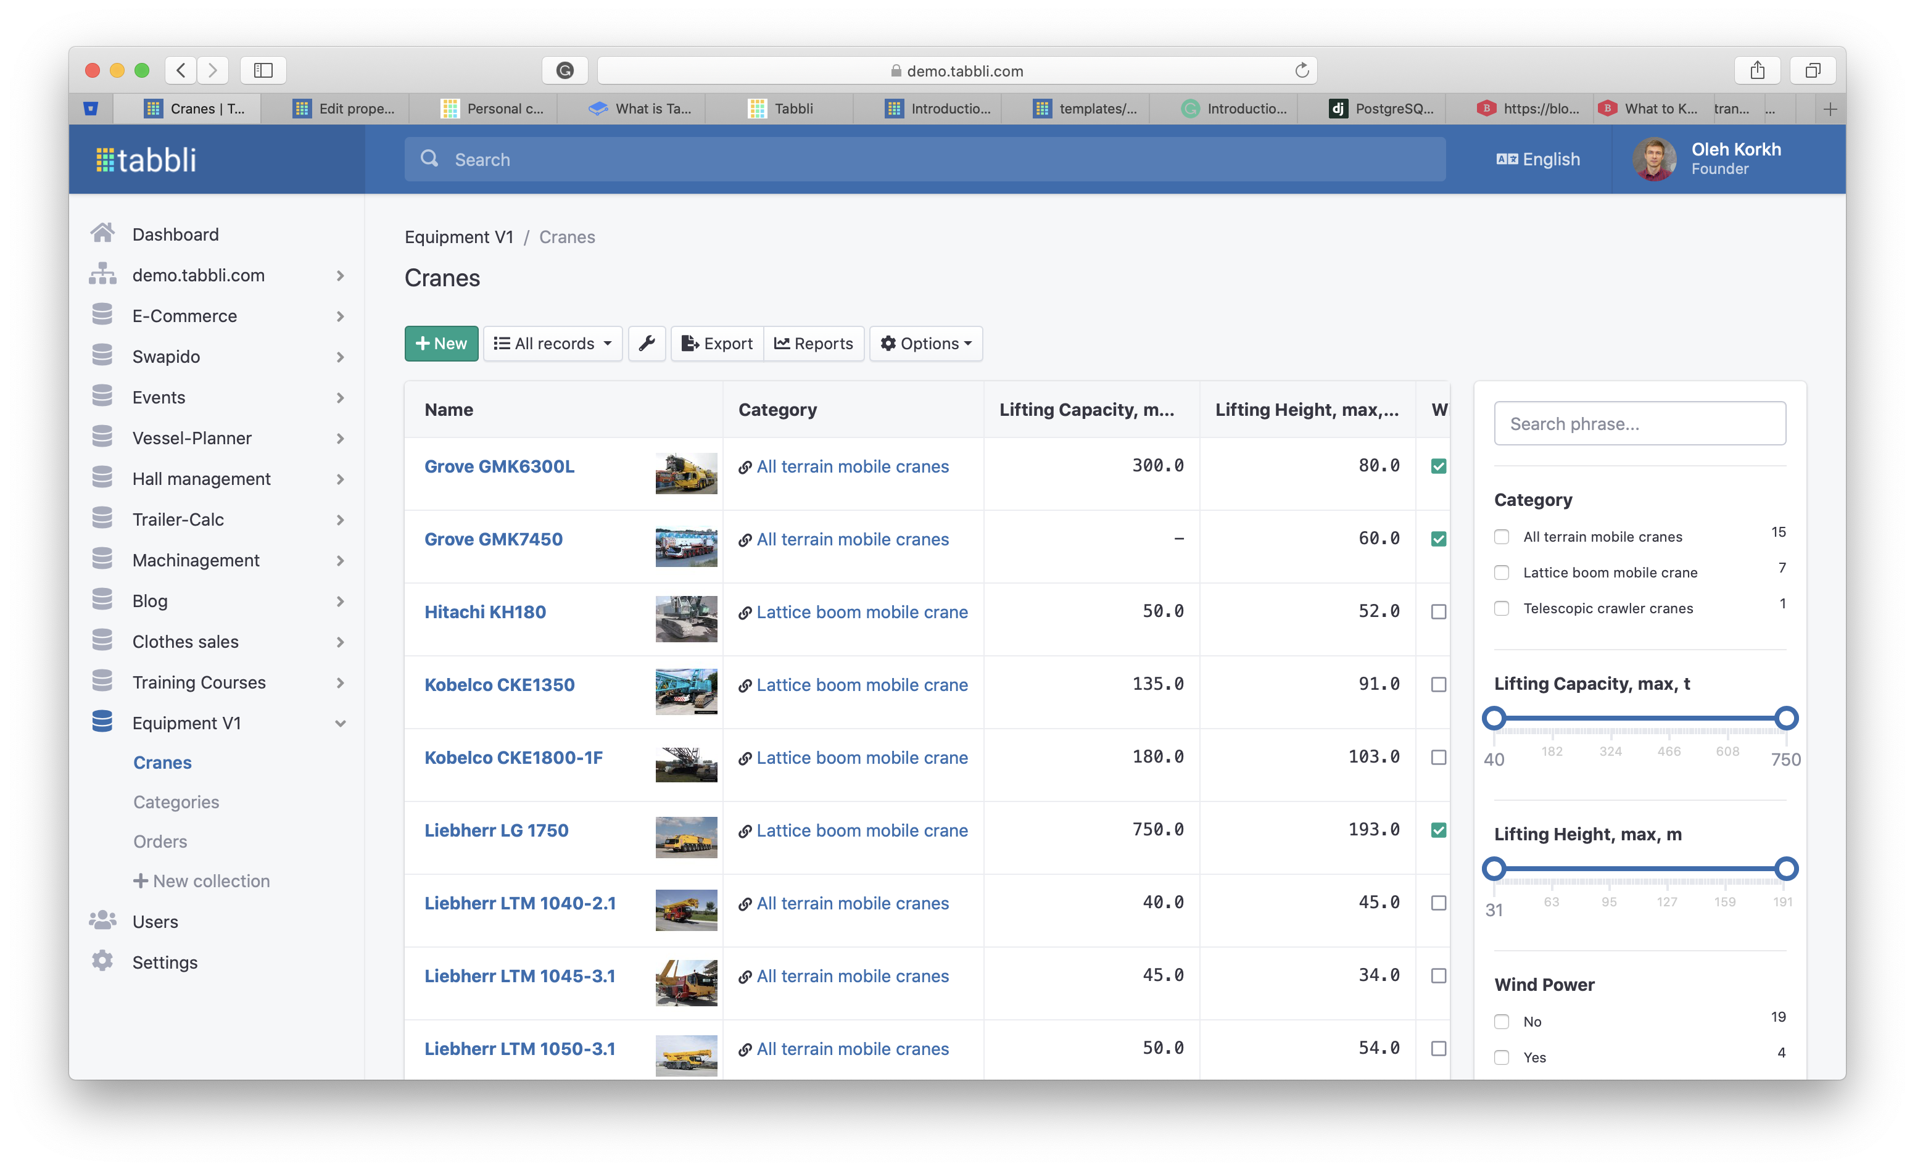The width and height of the screenshot is (1915, 1171).
Task: Click Safari's page reload icon
Action: point(1302,71)
